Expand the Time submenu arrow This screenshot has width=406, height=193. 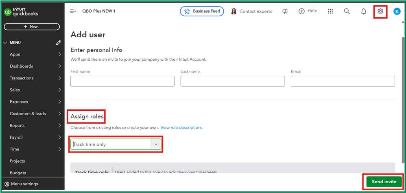(59, 149)
